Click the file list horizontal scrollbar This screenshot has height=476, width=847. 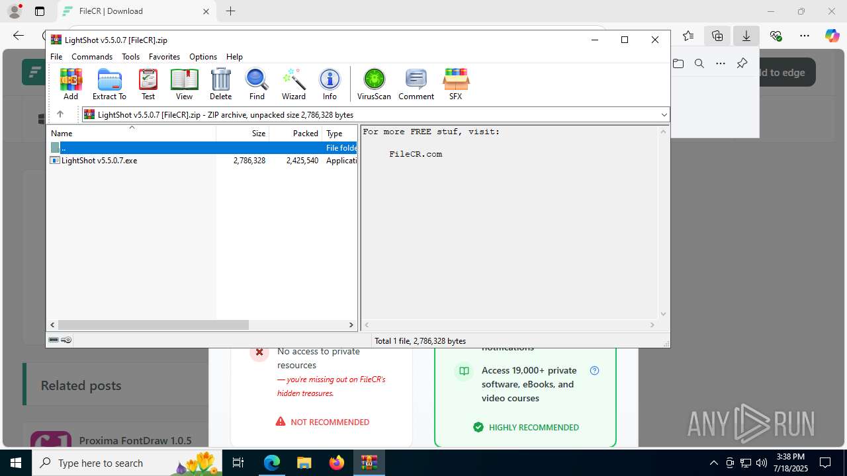coord(153,325)
